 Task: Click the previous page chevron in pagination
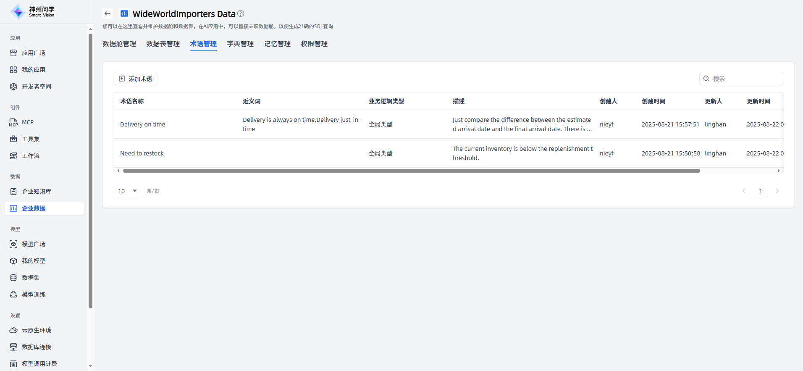pyautogui.click(x=744, y=191)
